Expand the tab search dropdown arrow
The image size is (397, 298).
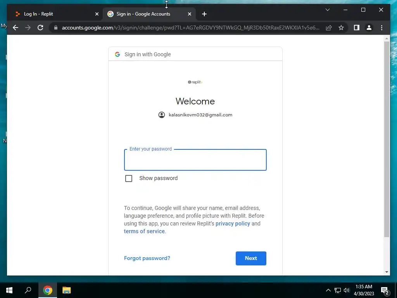pos(327,10)
